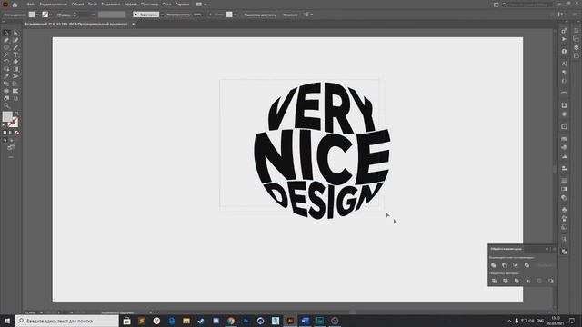Collapse the Pathfinder panel to icons

[x=547, y=249]
